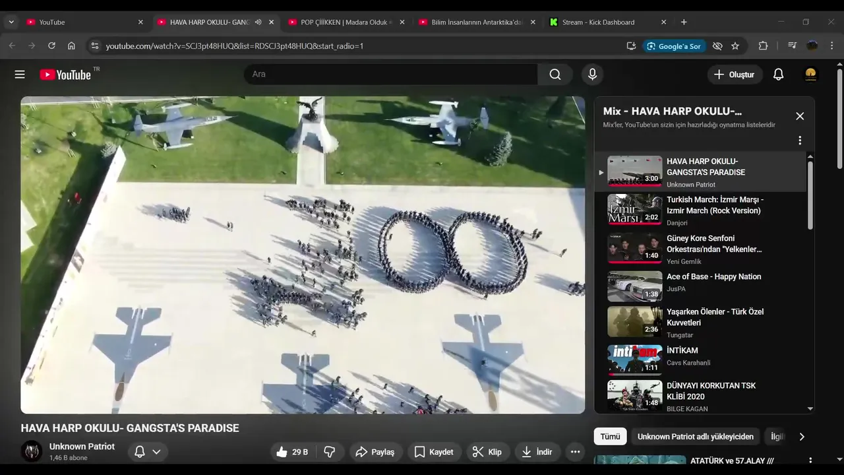Bookmark this page with star icon
The height and width of the screenshot is (475, 844).
735,46
